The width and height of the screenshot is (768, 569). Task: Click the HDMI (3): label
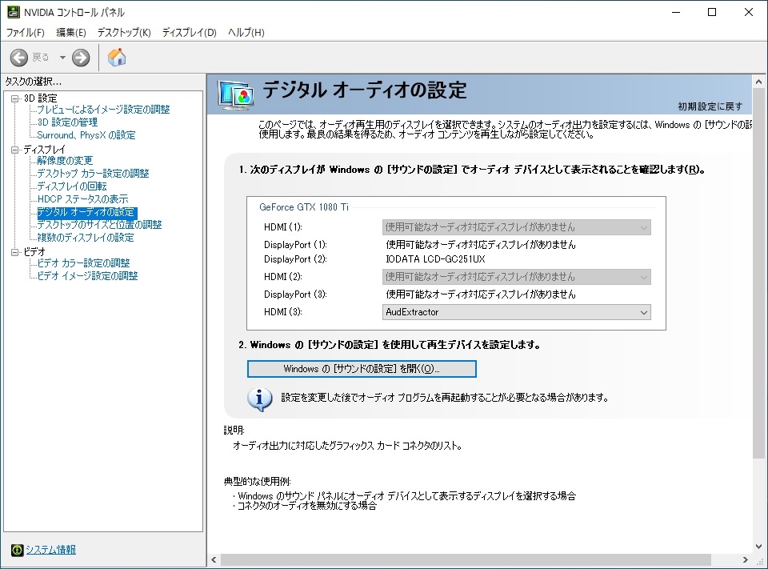pos(283,311)
